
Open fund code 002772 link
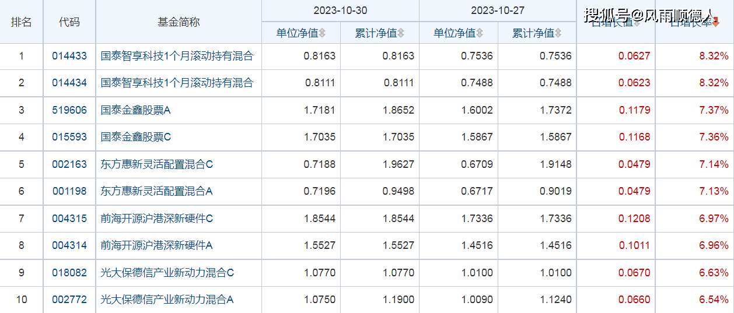69,300
